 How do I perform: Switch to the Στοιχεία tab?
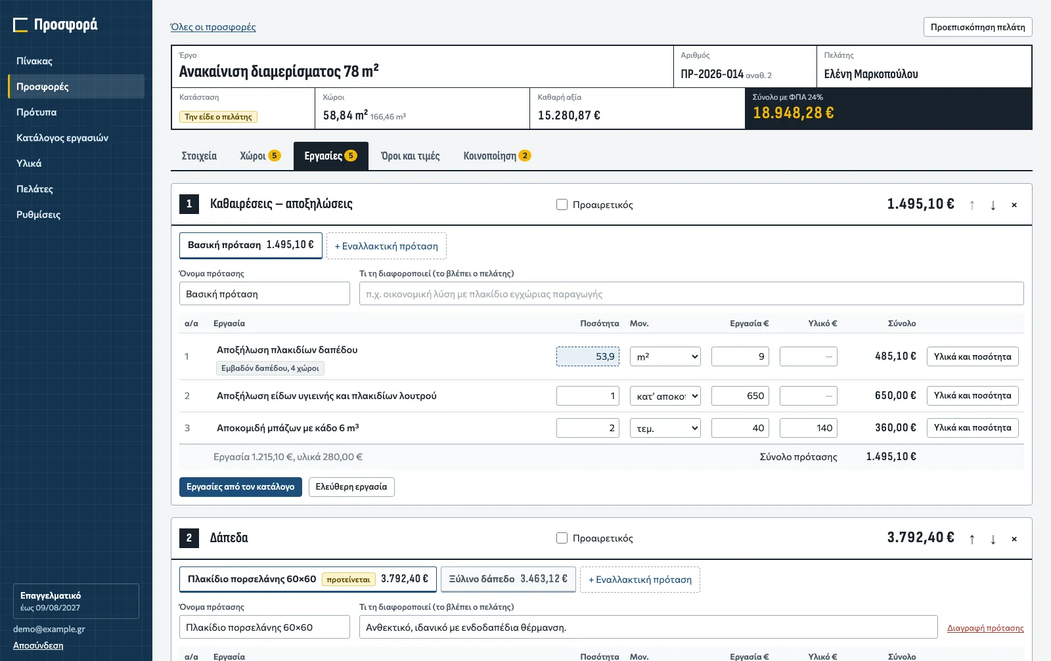pyautogui.click(x=199, y=156)
